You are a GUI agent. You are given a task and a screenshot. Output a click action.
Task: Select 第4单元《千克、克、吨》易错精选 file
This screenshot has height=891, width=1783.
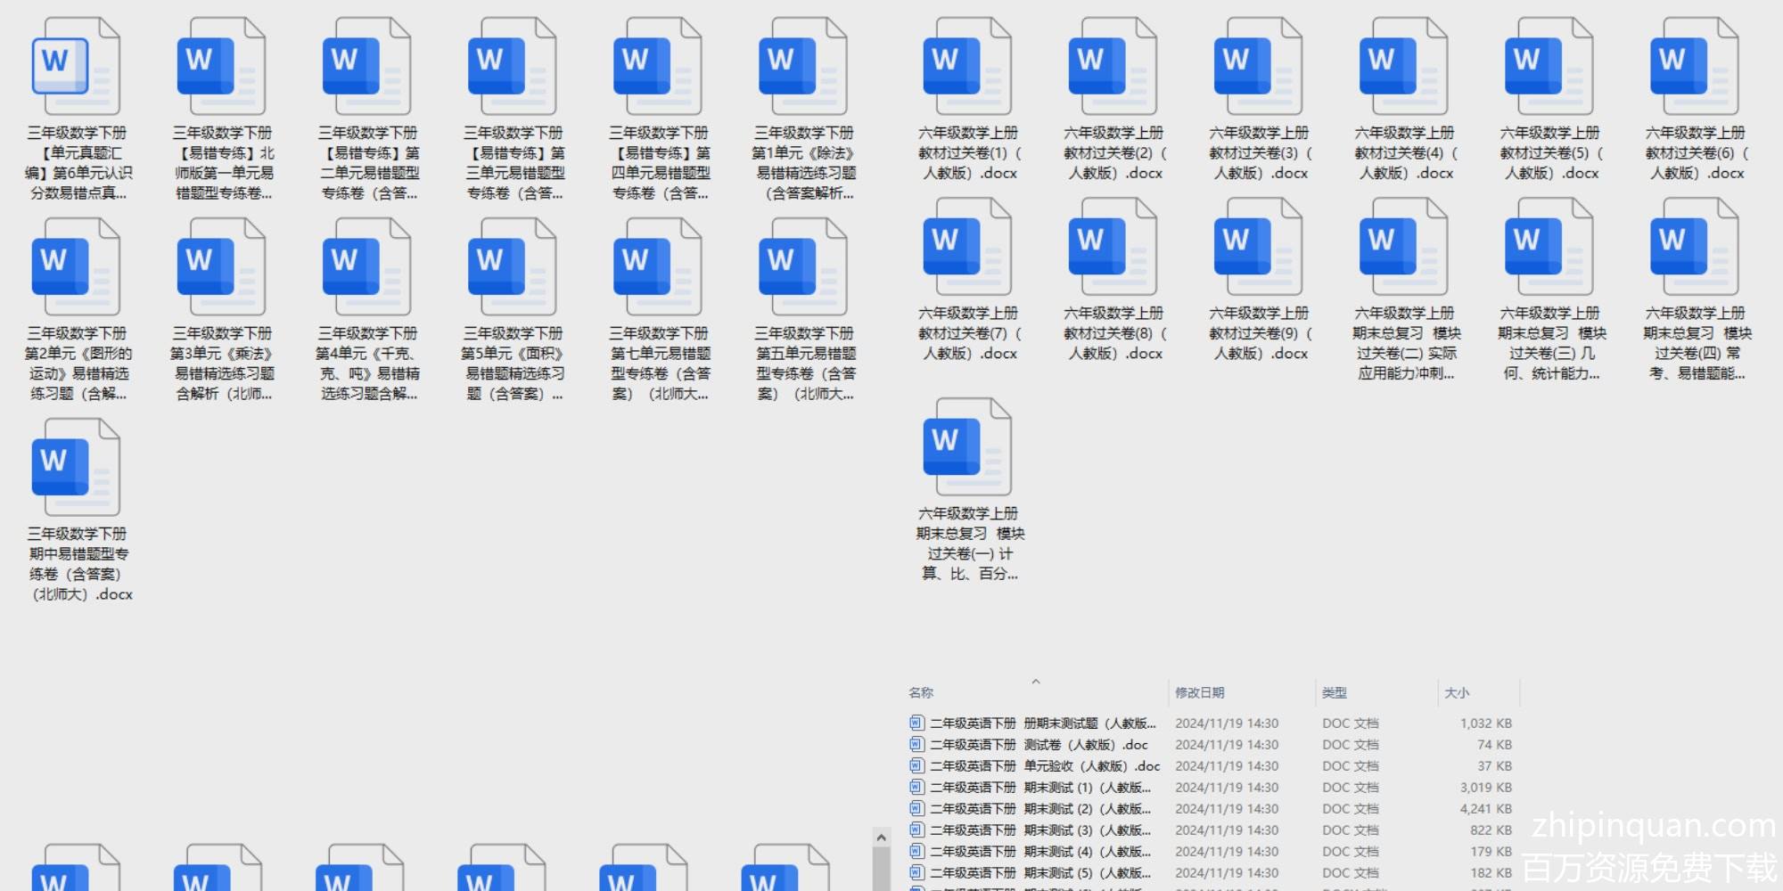pos(367,267)
